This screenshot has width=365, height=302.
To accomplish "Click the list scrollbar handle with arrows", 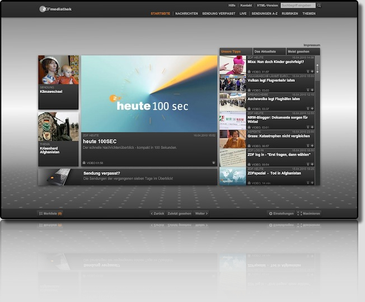I will (317, 68).
